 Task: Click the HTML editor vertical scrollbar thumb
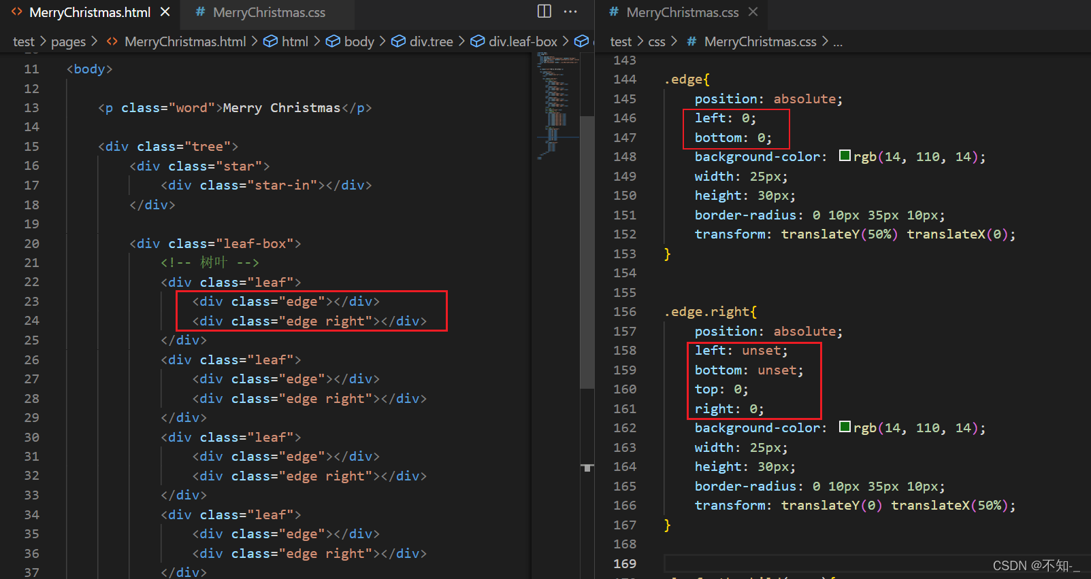587,251
